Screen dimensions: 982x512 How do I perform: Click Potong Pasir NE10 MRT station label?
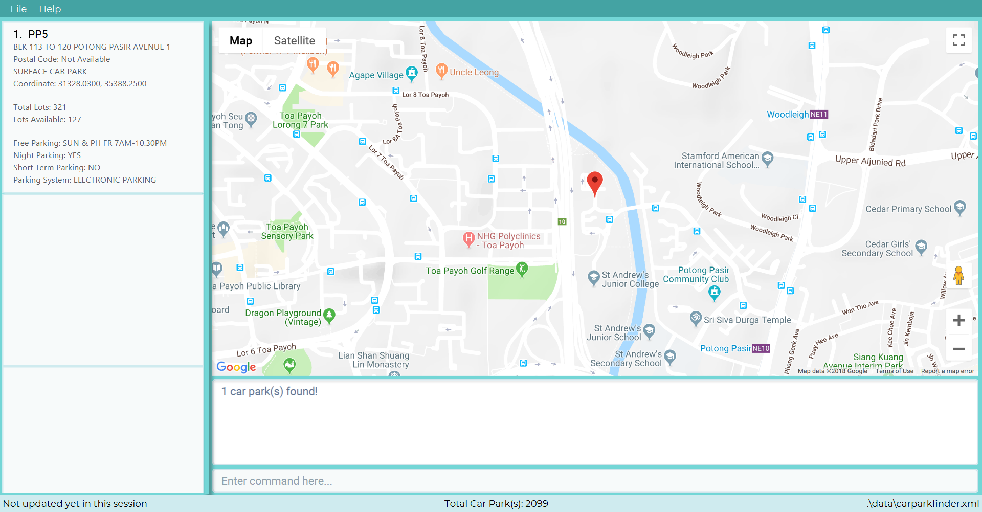pyautogui.click(x=735, y=348)
